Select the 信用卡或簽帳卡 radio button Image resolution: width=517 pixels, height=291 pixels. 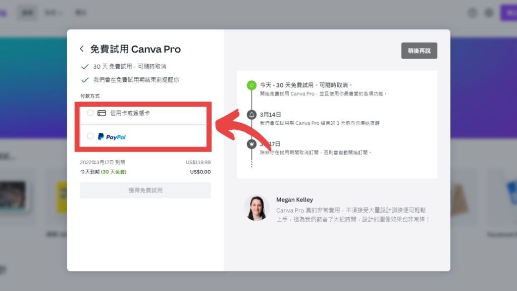90,113
